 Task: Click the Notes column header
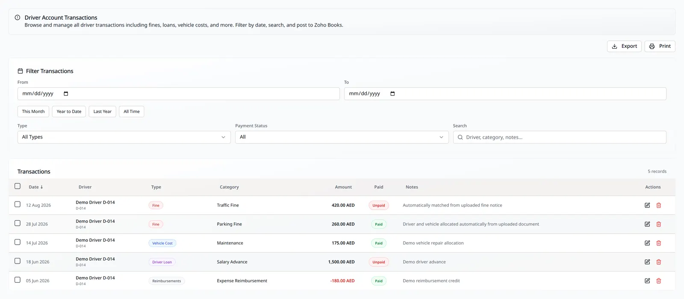pyautogui.click(x=412, y=187)
